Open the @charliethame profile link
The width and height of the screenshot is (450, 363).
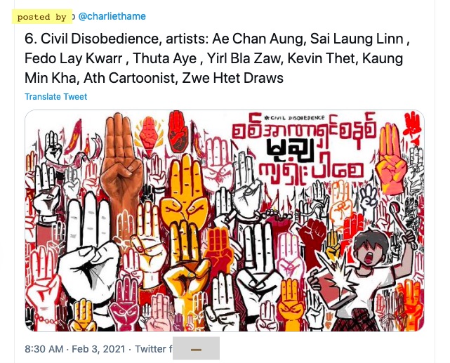112,16
